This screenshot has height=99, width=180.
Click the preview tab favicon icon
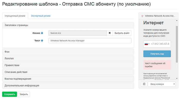(142, 16)
